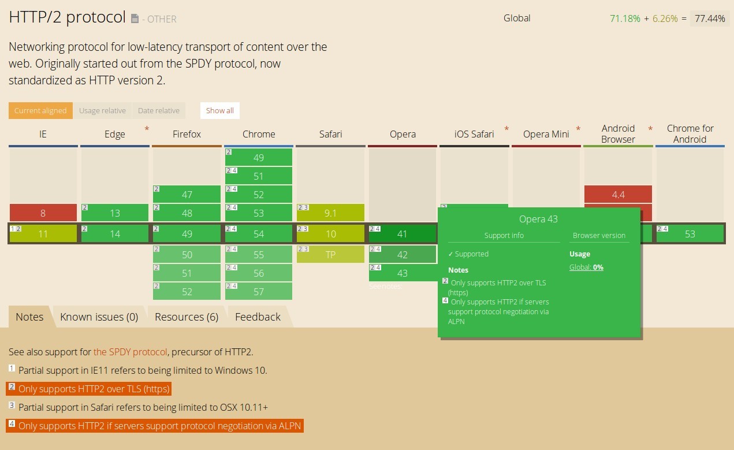This screenshot has width=734, height=450.
Task: Select the Firefox 52 version cell
Action: tap(187, 291)
